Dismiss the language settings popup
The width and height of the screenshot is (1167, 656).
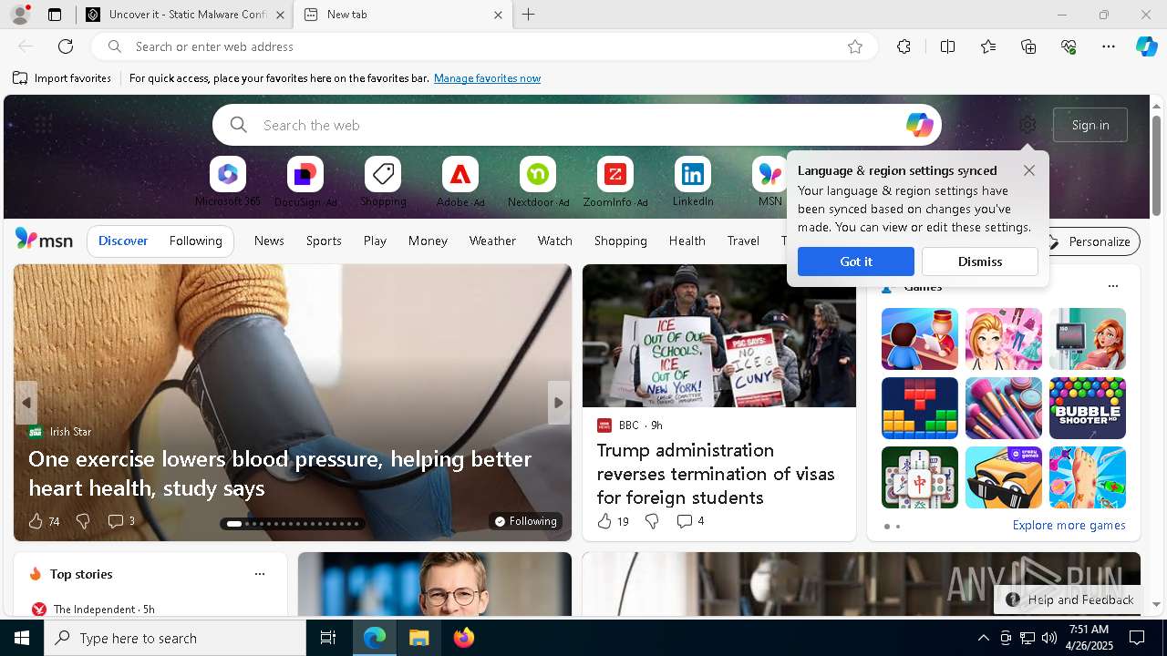click(980, 261)
